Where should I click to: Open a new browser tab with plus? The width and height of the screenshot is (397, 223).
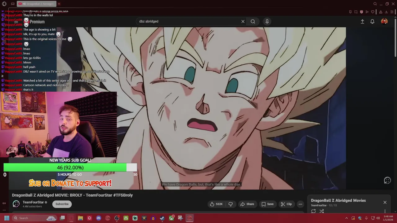coord(59,4)
